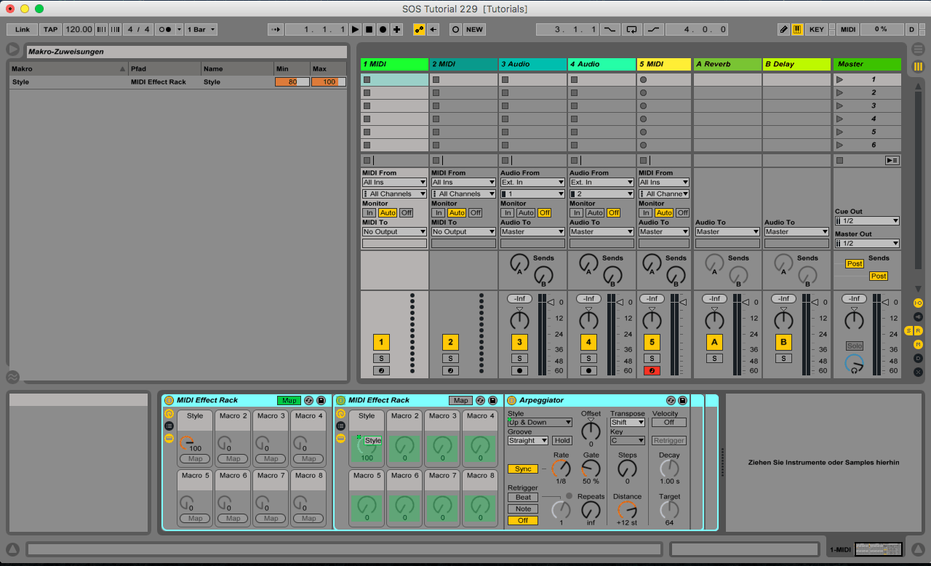Image resolution: width=931 pixels, height=566 pixels.
Task: Select the A Reverb return track header
Action: click(x=727, y=64)
